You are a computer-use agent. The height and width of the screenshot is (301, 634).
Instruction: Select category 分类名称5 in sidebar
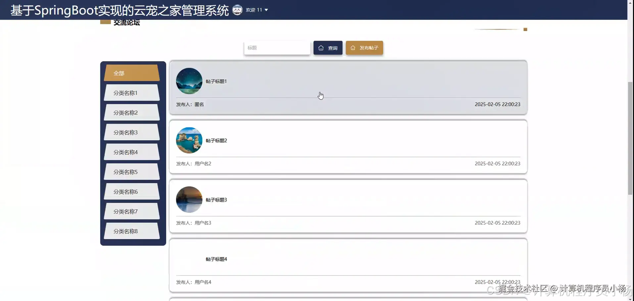131,172
